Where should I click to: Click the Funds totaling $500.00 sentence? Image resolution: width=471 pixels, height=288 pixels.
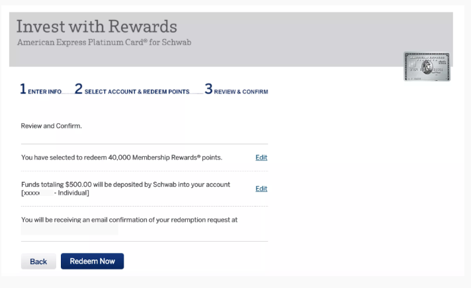click(x=126, y=184)
